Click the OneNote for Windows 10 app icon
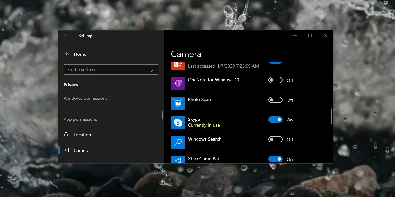This screenshot has width=395, height=197. (x=178, y=83)
